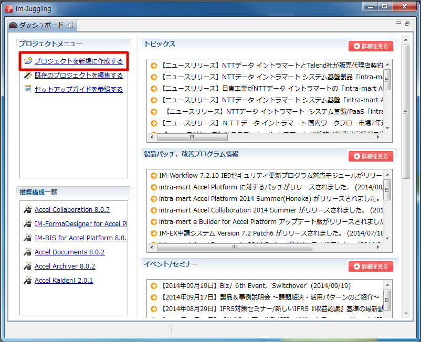
Task: Click icon beside Accel Kaiden! 2.0.1
Action: [28, 280]
